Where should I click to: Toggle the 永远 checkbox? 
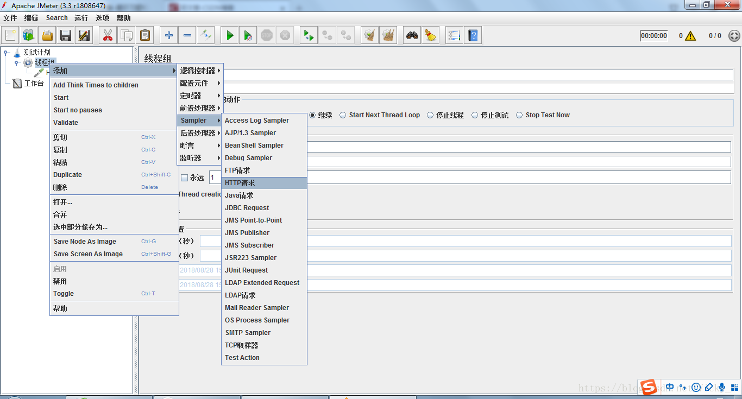184,178
